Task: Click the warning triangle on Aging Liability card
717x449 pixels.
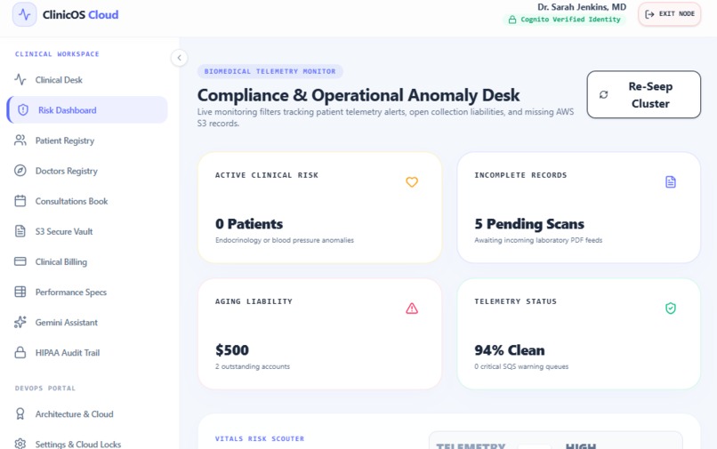Action: [412, 309]
